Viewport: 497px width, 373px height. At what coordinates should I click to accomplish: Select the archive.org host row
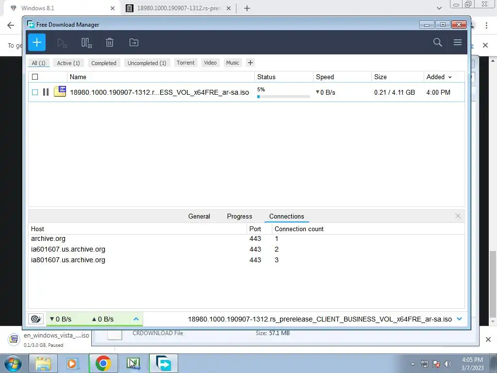tap(246, 238)
